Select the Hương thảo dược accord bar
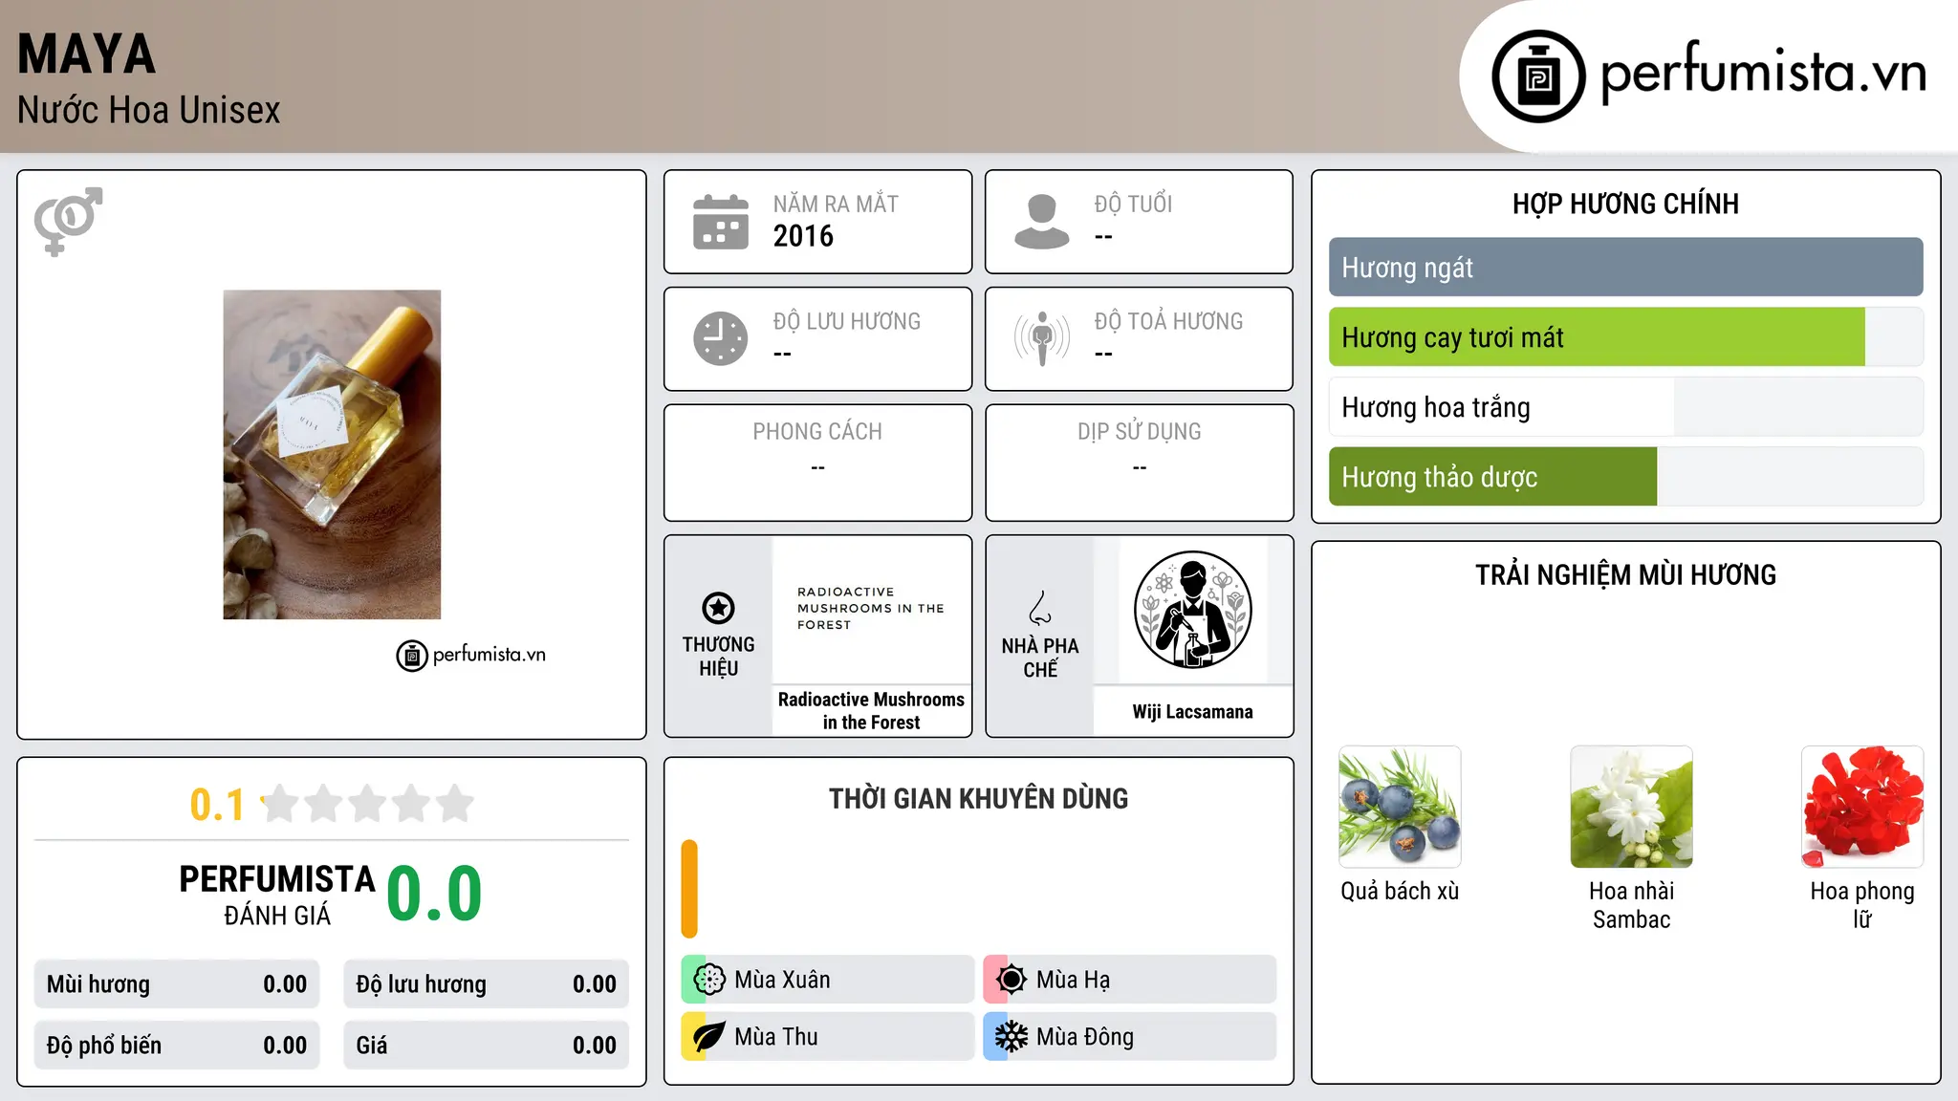Screen dimensions: 1958x1101 click(1625, 477)
